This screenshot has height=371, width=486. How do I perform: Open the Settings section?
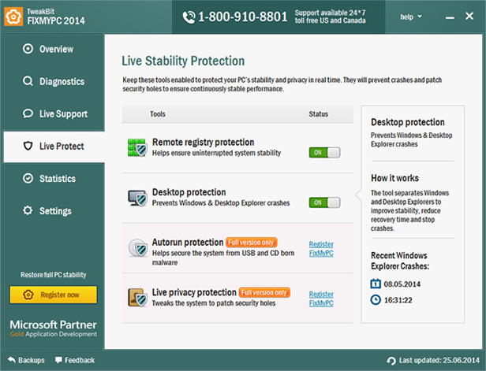click(x=54, y=211)
